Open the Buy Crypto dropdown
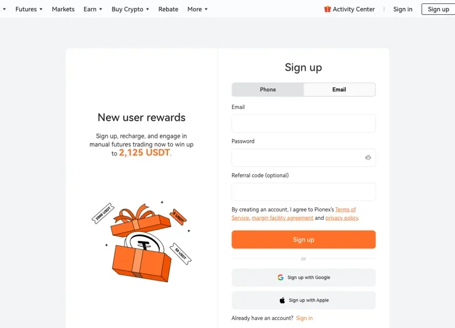The image size is (455, 328). coord(130,9)
